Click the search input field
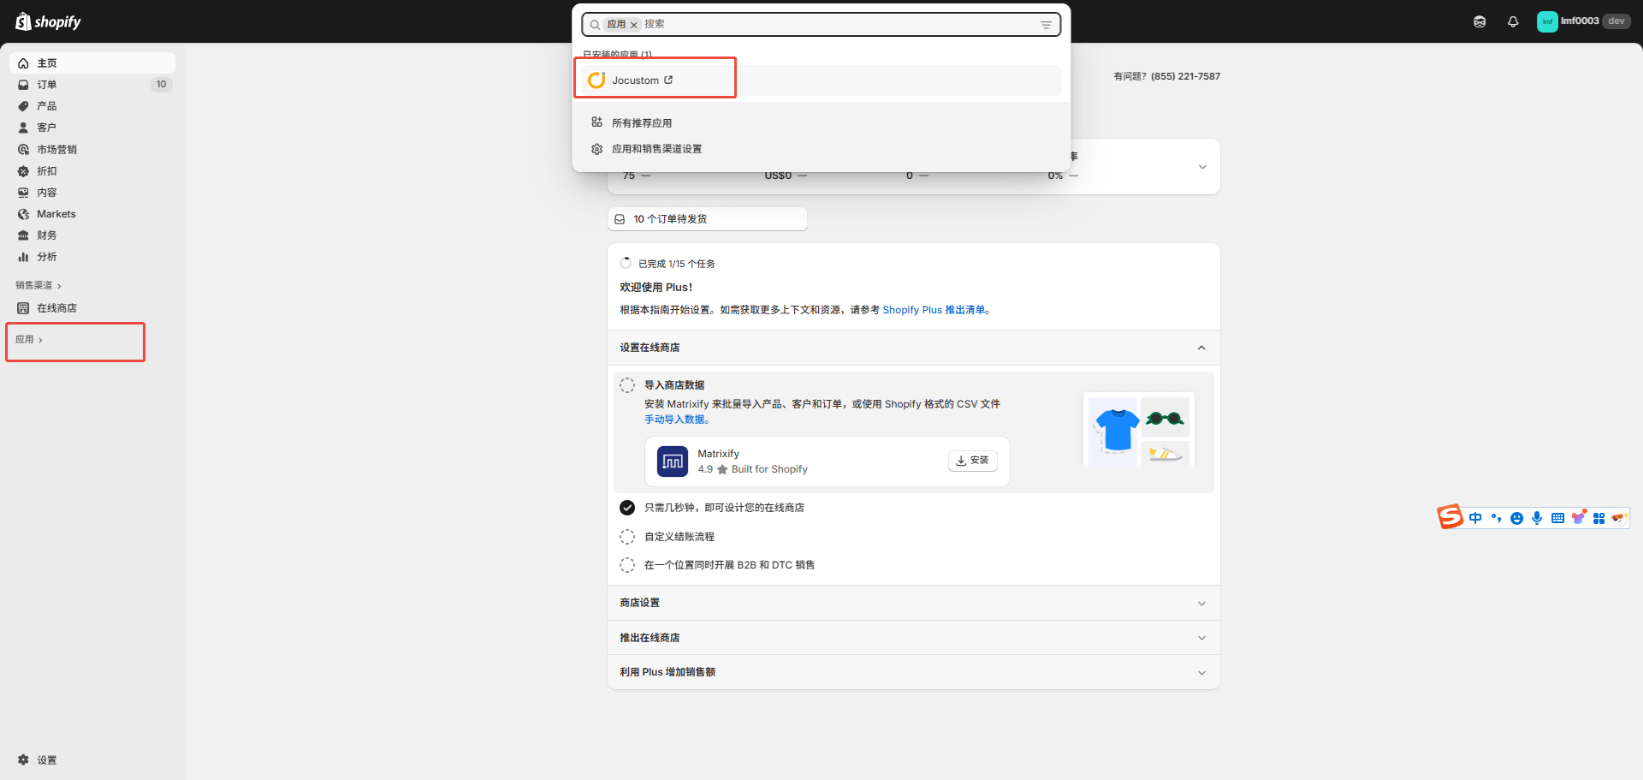Viewport: 1643px width, 780px height. tap(839, 25)
